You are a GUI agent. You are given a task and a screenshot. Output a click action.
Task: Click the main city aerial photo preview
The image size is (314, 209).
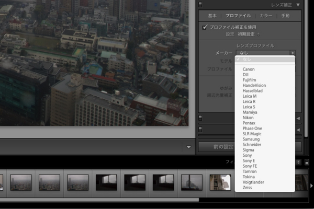pos(94,63)
